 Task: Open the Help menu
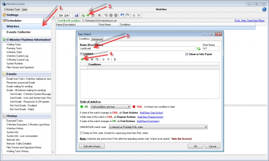click(24, 9)
